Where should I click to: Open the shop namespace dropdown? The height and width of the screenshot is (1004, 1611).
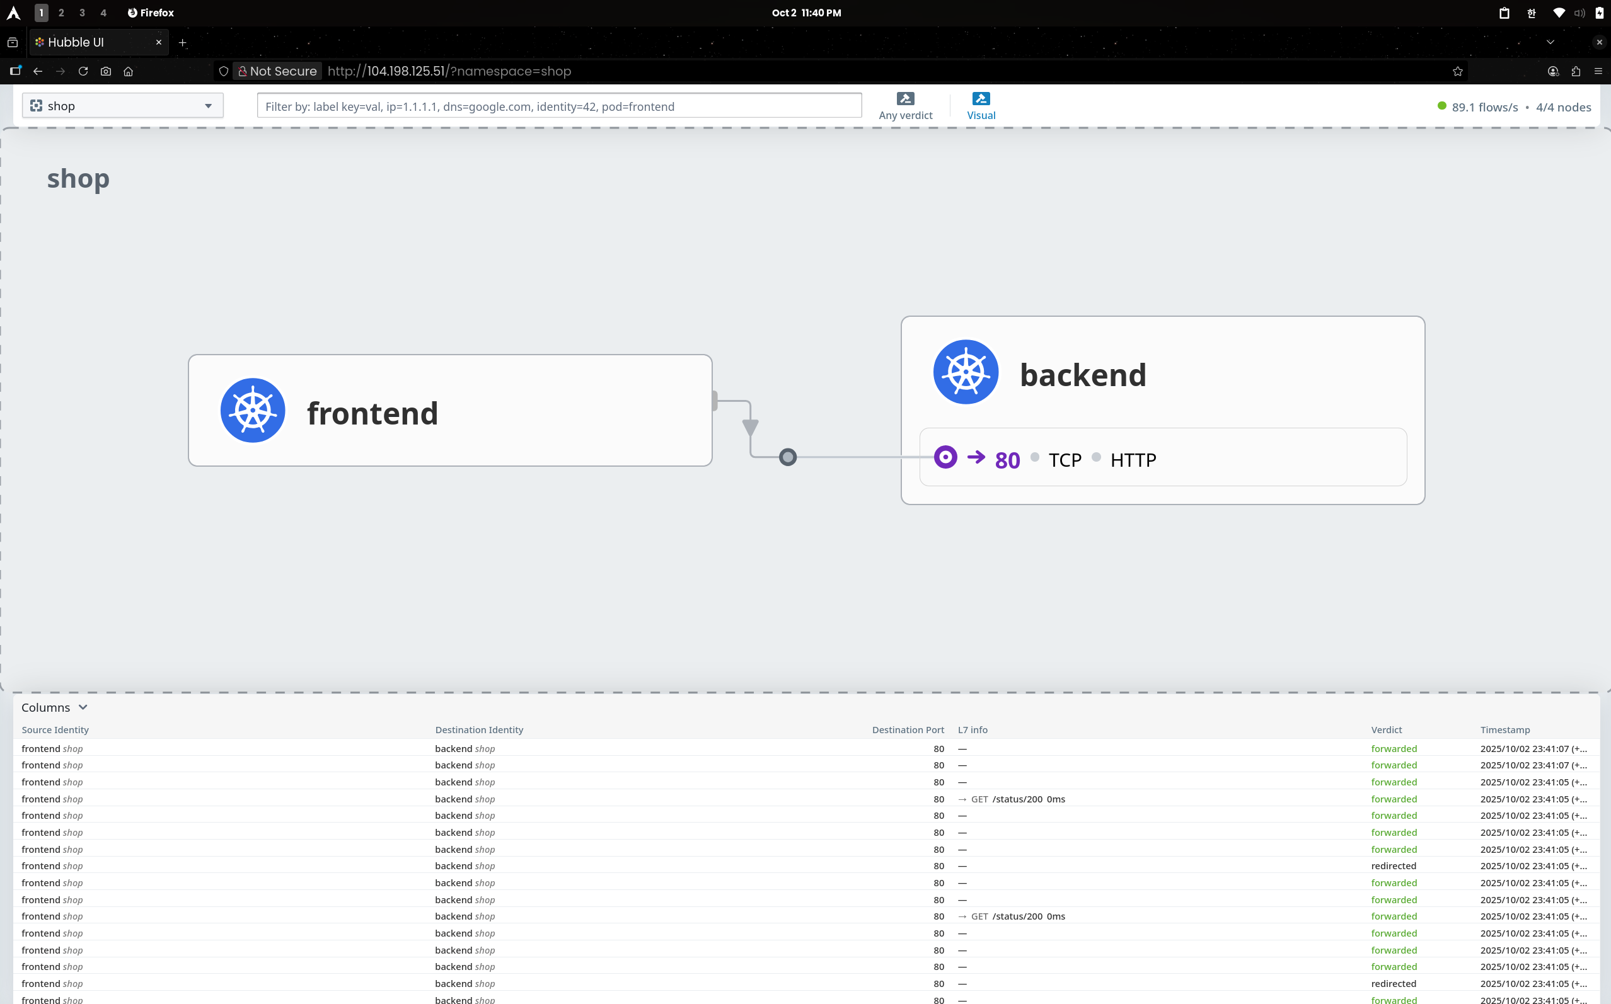coord(122,106)
